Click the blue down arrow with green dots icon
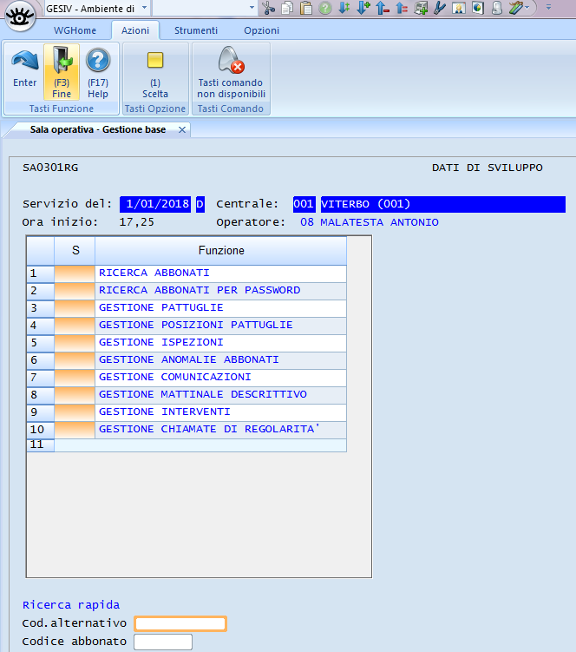 coord(344,8)
